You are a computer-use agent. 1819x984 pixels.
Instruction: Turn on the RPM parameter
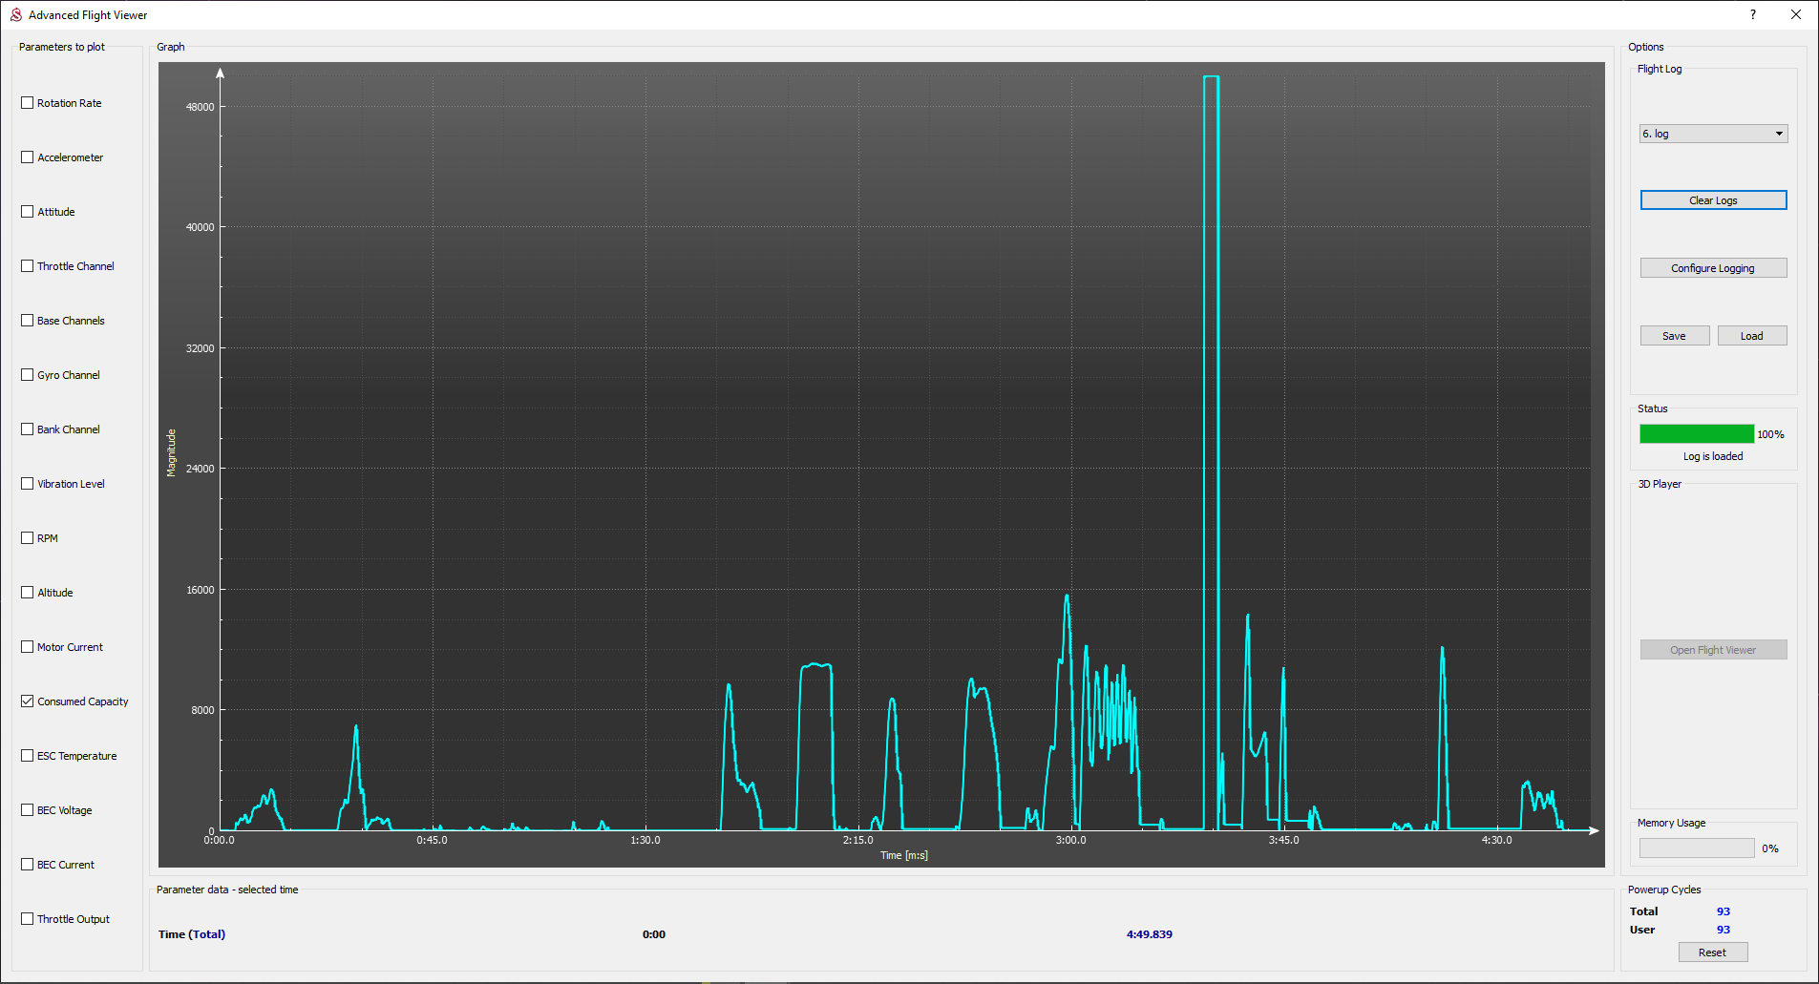pyautogui.click(x=28, y=538)
